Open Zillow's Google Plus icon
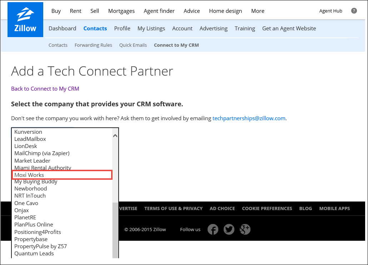This screenshot has height=265, width=368. (245, 229)
